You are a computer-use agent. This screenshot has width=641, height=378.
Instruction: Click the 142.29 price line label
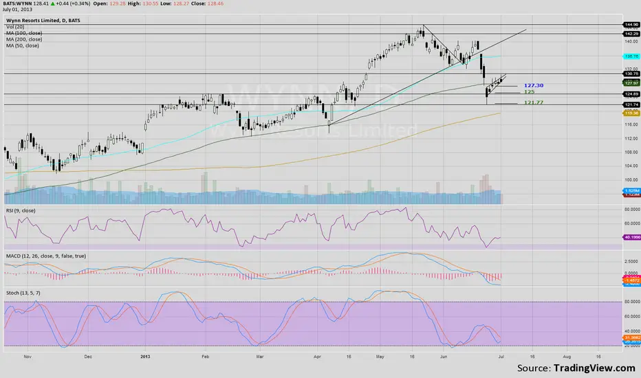pos(631,34)
